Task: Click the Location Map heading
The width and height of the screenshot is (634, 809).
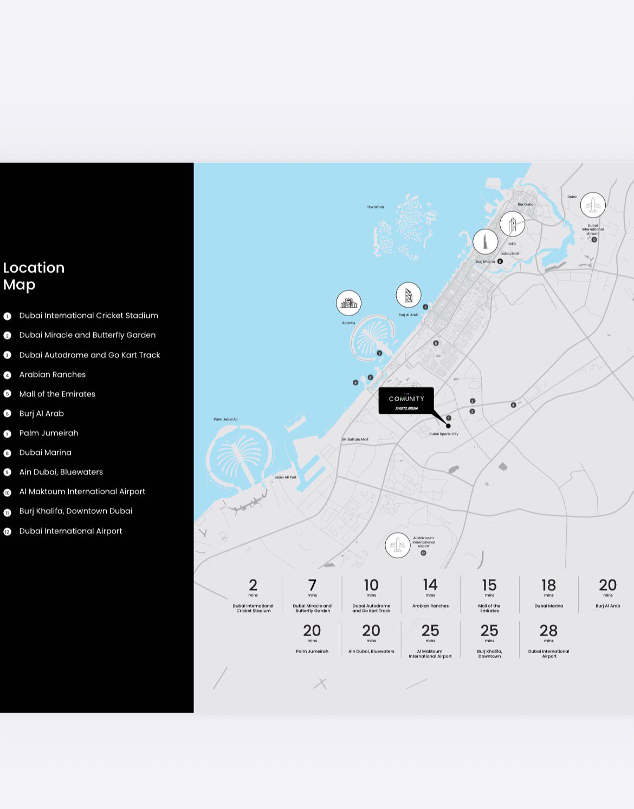Action: [34, 276]
